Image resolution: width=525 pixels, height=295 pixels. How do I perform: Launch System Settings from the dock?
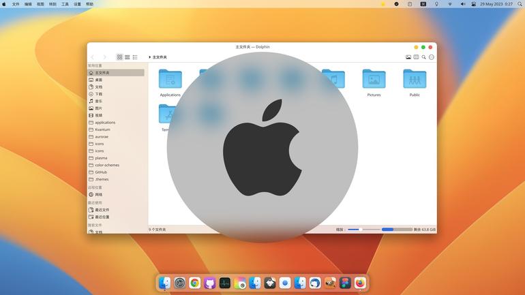pos(180,283)
